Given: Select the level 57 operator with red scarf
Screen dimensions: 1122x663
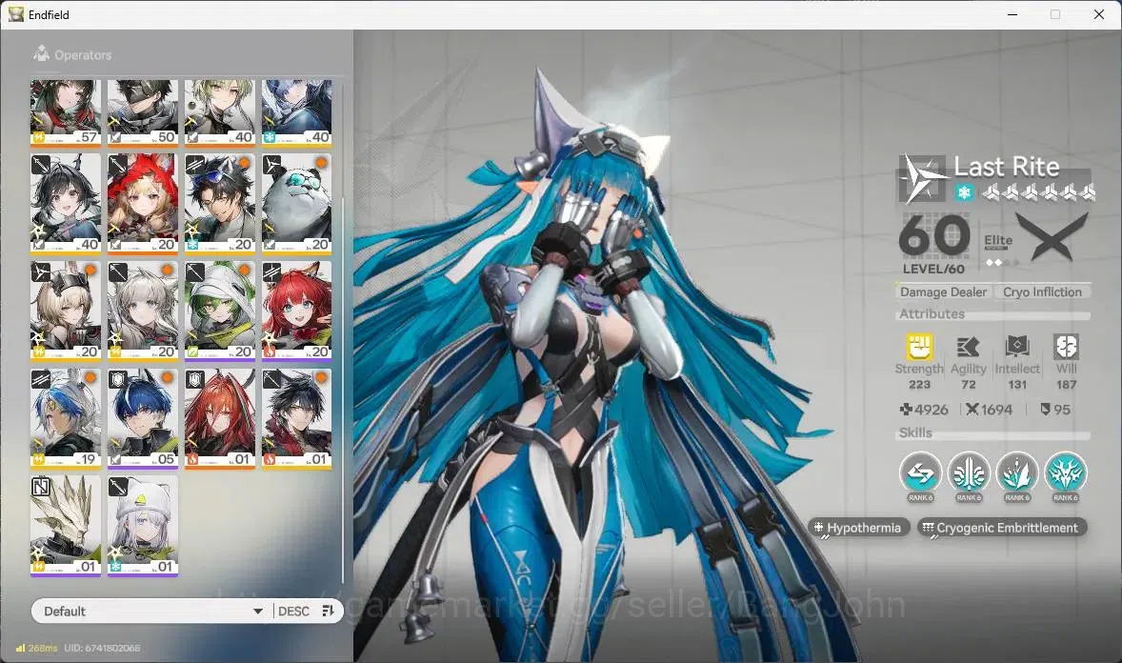Looking at the screenshot, I should tap(65, 111).
